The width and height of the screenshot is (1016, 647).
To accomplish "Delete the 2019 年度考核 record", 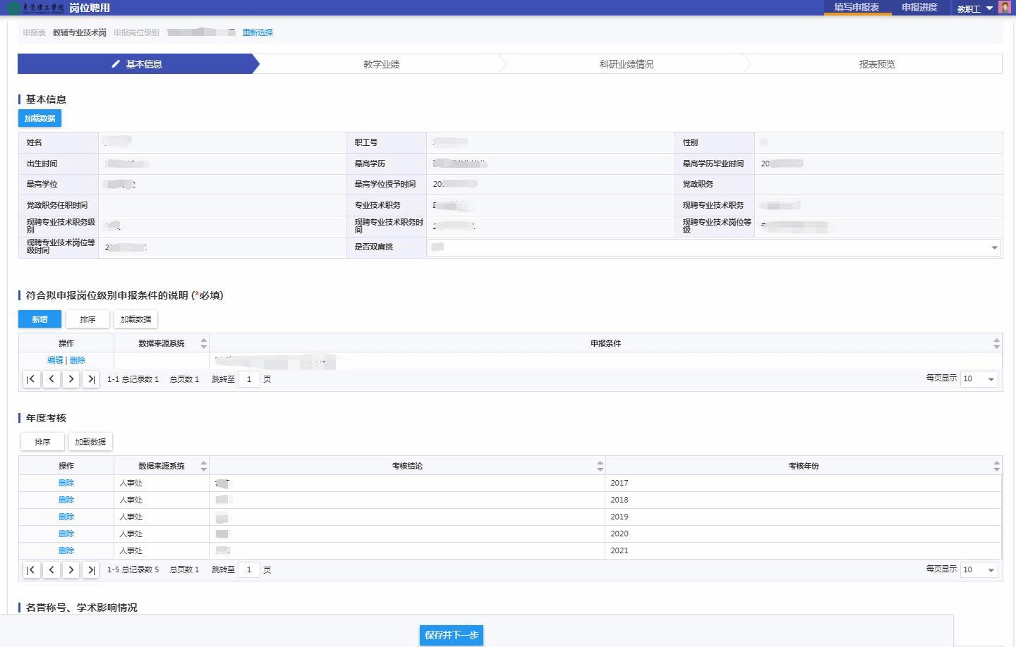I will [66, 517].
